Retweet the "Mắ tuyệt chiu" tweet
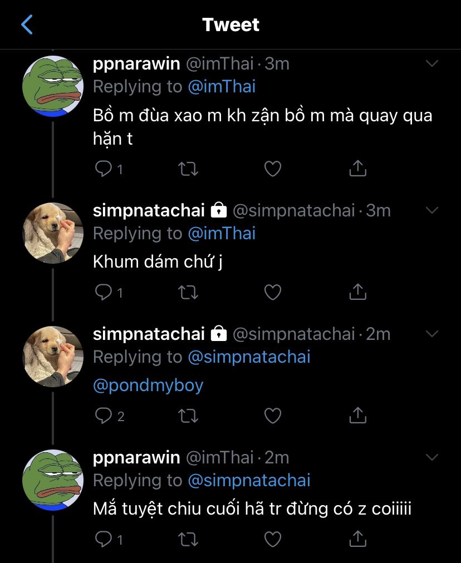This screenshot has width=461, height=563. pos(189,539)
